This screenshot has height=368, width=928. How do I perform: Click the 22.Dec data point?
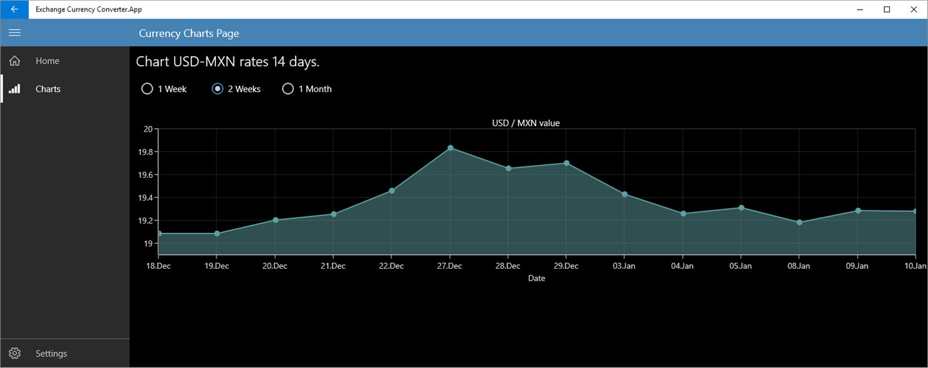click(392, 191)
